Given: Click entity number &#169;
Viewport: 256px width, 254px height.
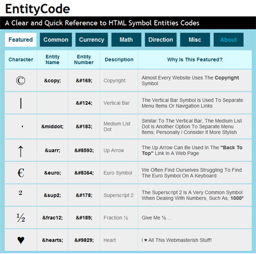Looking at the screenshot, I should click(x=84, y=81).
